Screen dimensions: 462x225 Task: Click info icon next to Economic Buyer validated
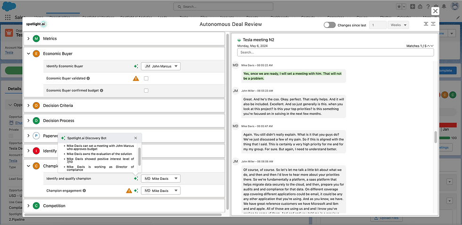tap(88, 79)
